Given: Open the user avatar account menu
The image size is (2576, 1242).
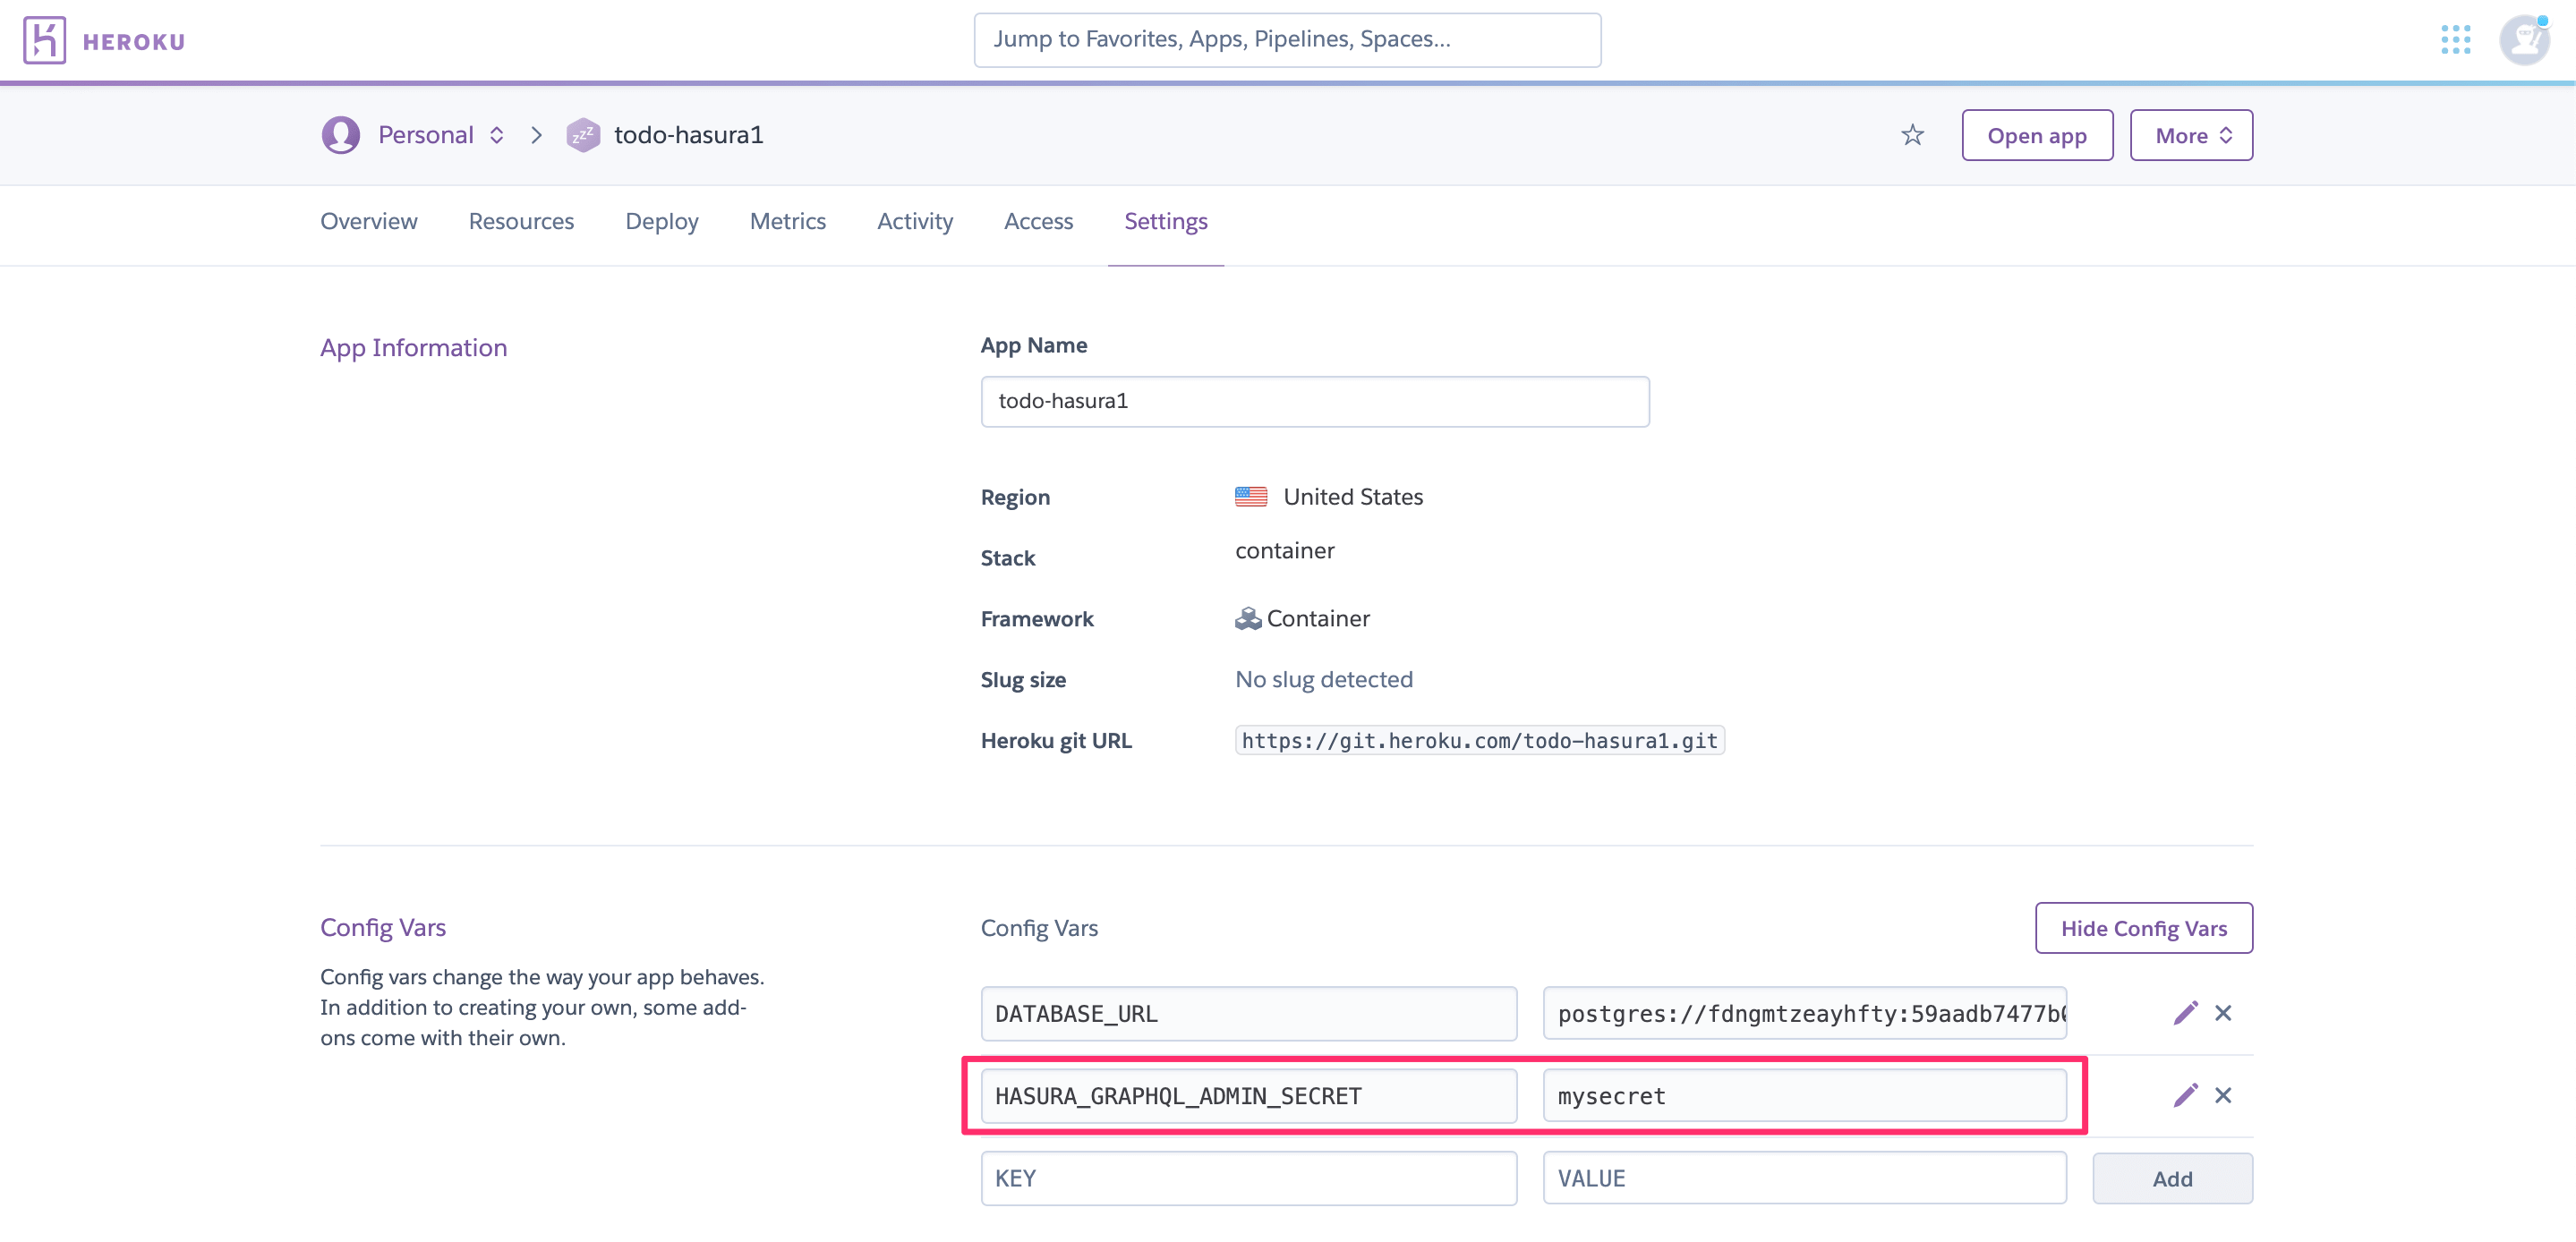Looking at the screenshot, I should click(x=2523, y=40).
